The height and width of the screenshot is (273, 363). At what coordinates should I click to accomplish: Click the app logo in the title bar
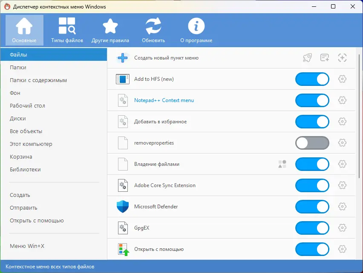[7, 6]
